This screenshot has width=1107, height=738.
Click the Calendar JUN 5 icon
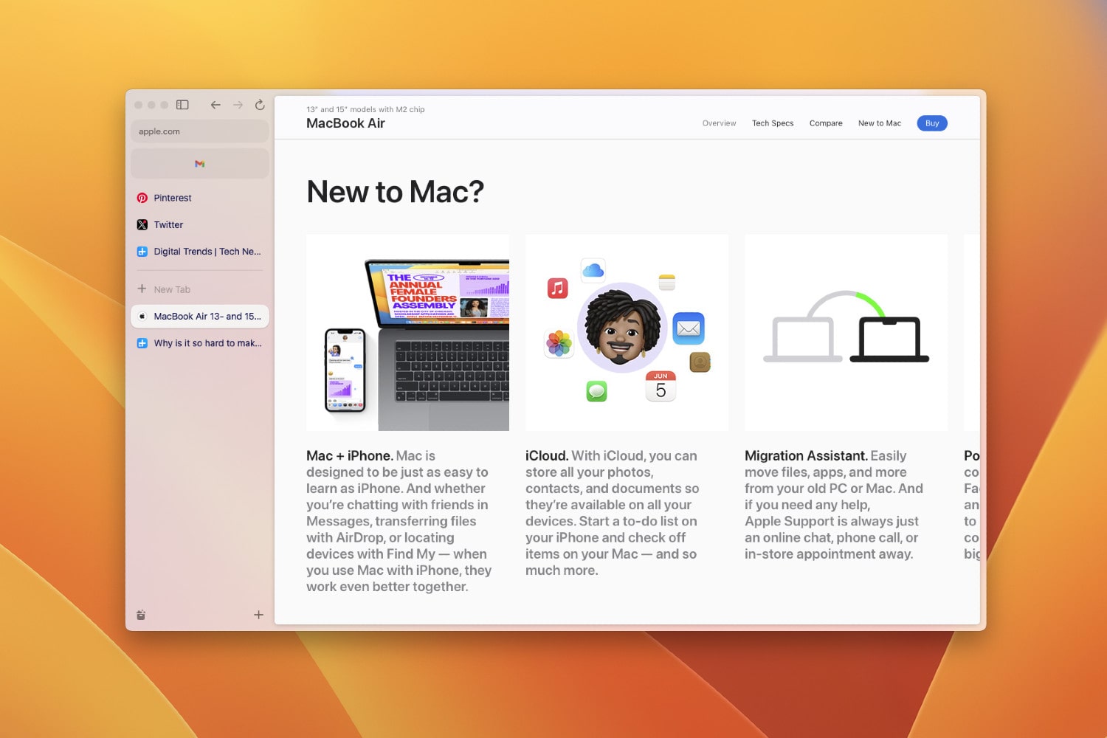(661, 386)
